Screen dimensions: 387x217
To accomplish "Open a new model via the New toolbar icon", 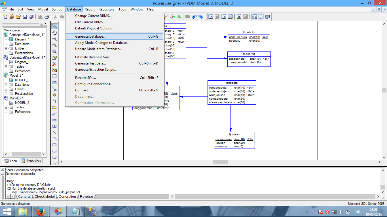I will pos(6,17).
